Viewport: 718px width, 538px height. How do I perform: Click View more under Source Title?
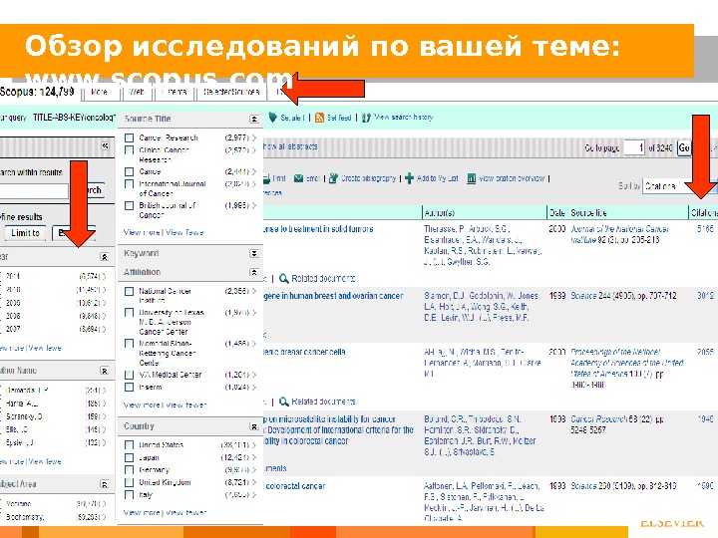pos(142,232)
